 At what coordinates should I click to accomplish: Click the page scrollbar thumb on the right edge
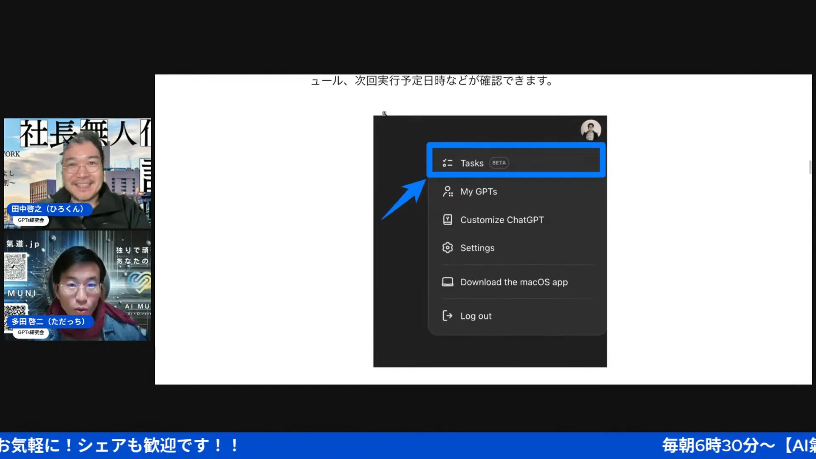coord(810,167)
